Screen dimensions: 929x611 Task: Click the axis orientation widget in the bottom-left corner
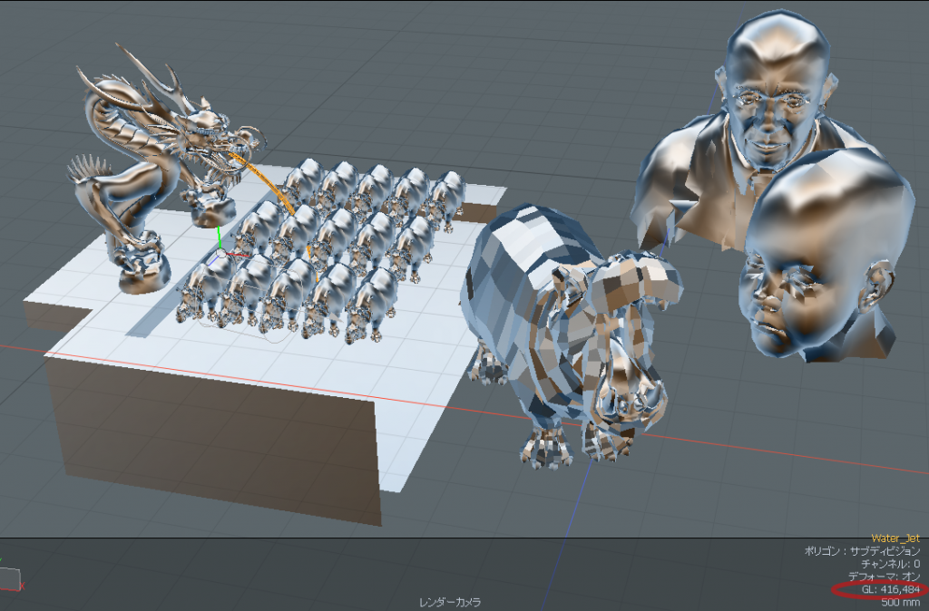9,577
